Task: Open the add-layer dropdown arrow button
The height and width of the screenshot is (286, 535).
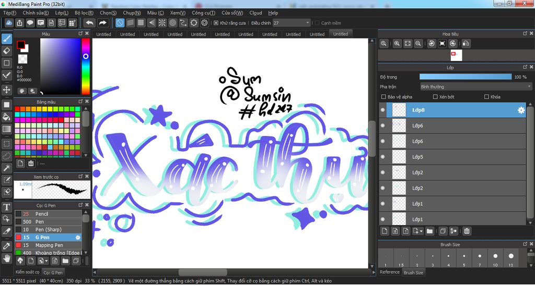Action: click(417, 231)
